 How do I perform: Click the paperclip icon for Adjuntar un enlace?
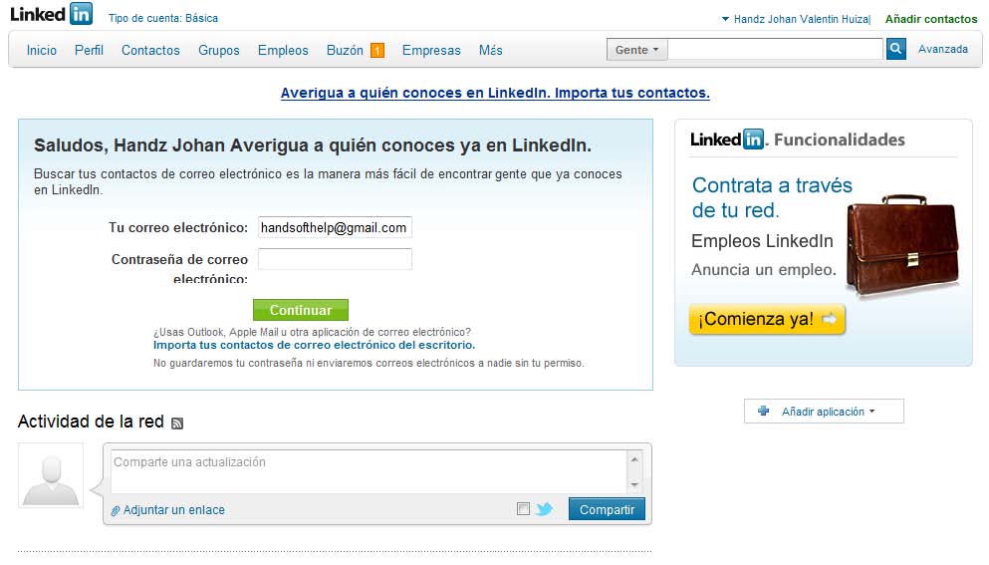[116, 510]
